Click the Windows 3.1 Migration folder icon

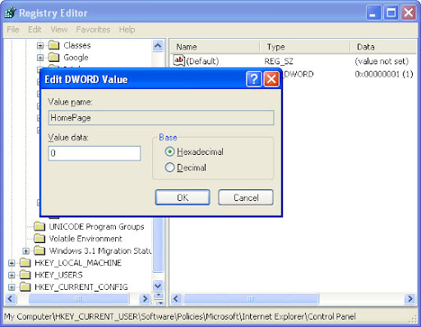(x=39, y=250)
